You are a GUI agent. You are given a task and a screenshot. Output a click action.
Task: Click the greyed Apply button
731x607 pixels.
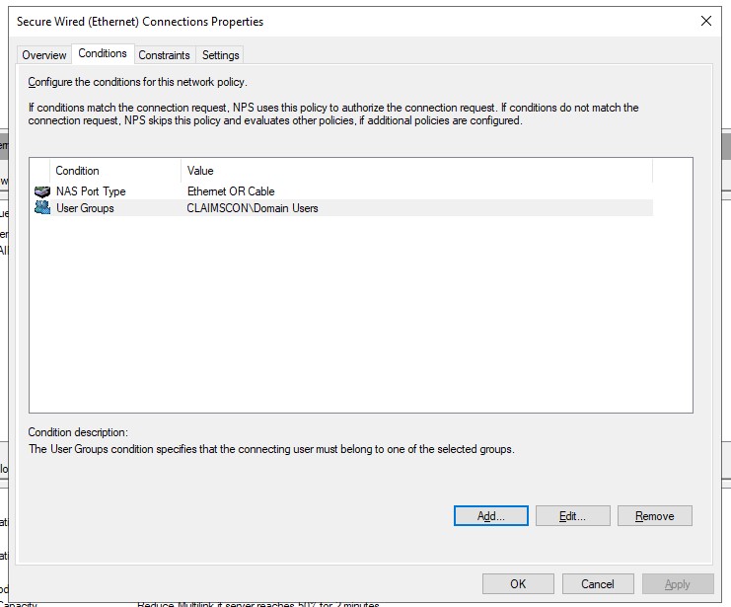(678, 584)
